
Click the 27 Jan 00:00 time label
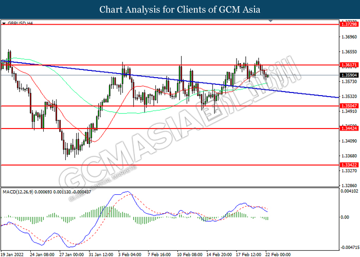(71, 254)
